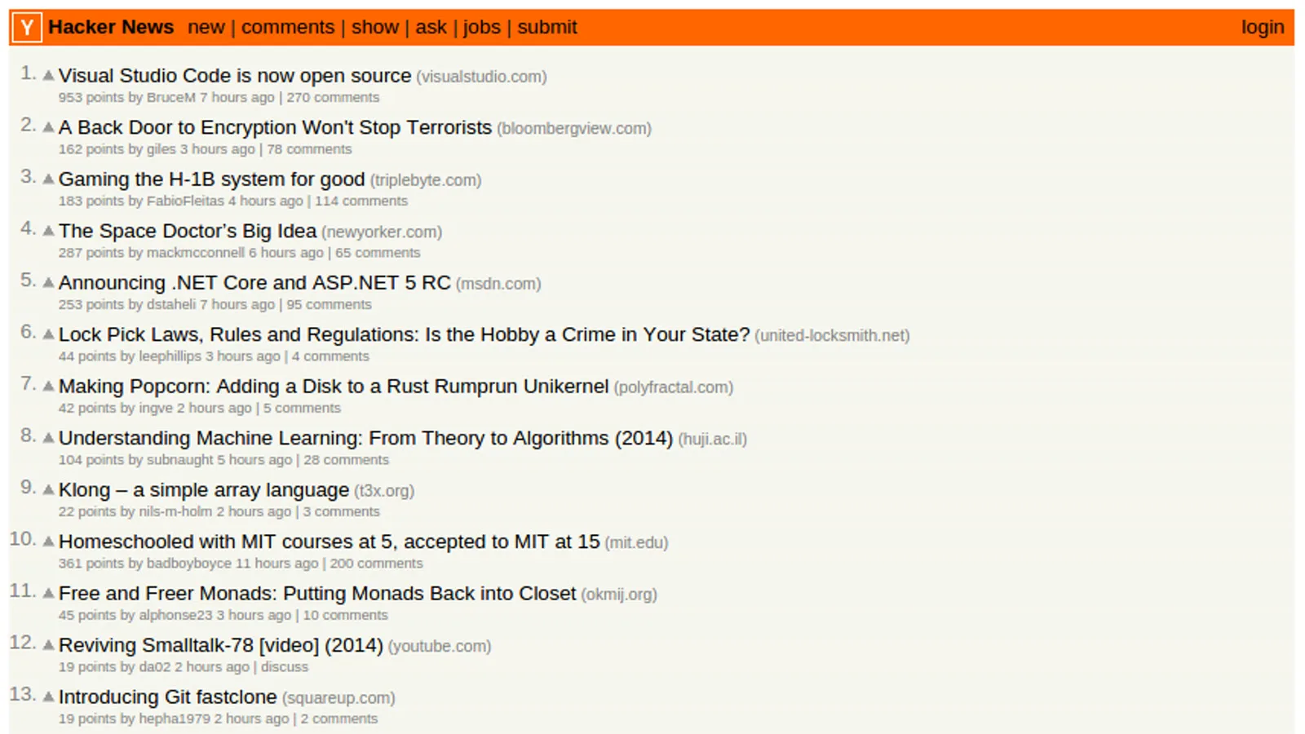This screenshot has height=734, width=1305.
Task: Open 114 comments on H-1B story
Action: tap(361, 201)
